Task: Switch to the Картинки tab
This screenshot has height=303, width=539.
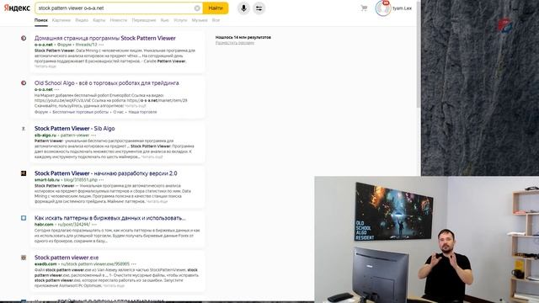Action: coord(61,20)
